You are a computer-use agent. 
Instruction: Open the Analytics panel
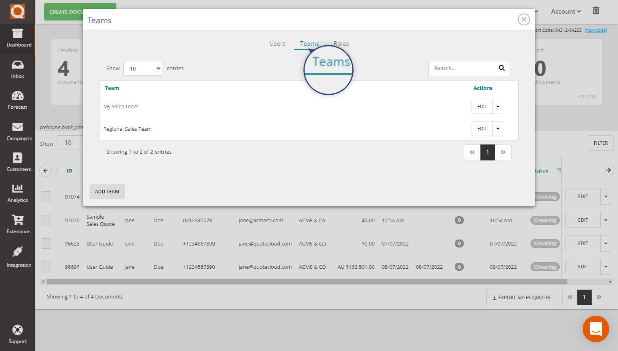tap(17, 194)
